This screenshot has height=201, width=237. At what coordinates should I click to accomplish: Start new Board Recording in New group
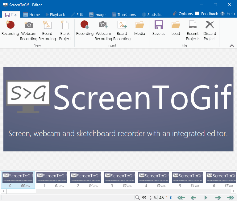point(47,31)
